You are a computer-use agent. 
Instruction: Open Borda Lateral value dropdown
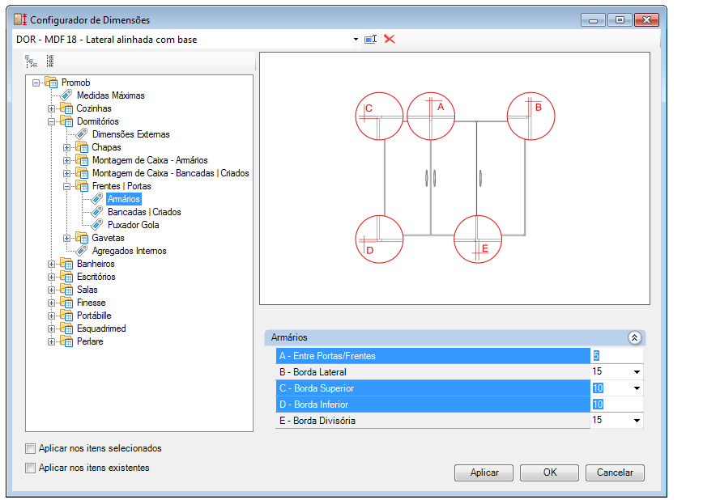(637, 372)
